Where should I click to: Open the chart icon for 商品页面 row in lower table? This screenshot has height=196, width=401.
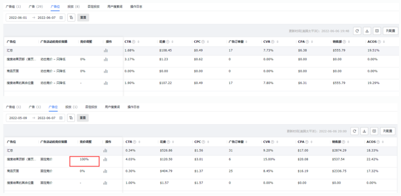[x=105, y=171]
